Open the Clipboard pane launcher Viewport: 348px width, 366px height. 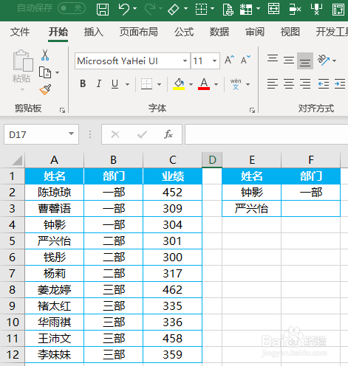tap(62, 111)
